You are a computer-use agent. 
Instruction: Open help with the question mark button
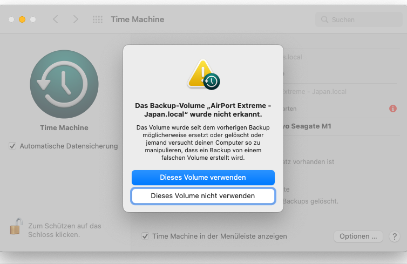(x=395, y=236)
